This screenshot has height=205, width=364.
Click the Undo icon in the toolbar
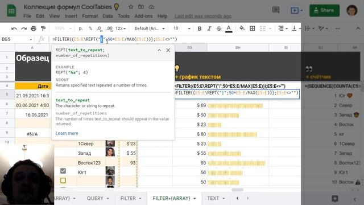click(x=14, y=28)
